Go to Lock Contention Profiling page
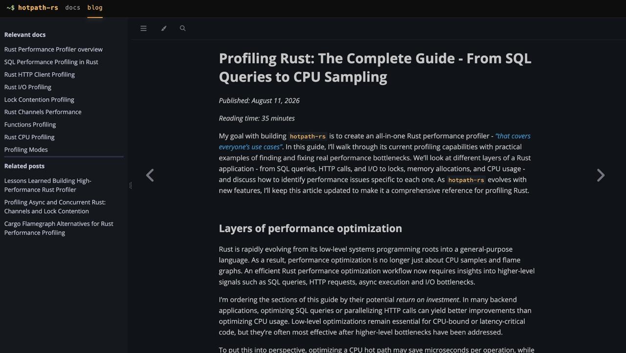 pyautogui.click(x=39, y=99)
